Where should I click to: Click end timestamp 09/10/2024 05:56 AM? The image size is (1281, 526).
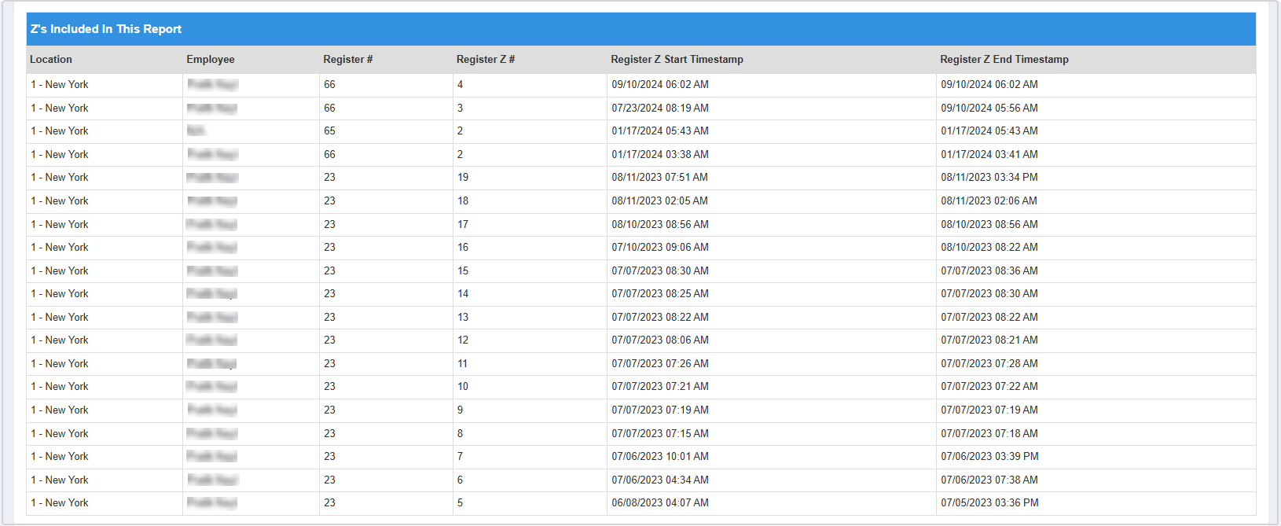pos(989,109)
